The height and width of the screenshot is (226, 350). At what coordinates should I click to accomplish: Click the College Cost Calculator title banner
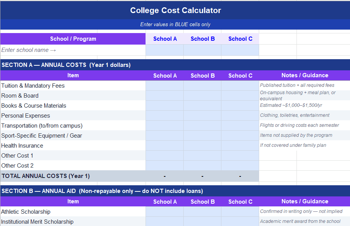coord(175,10)
